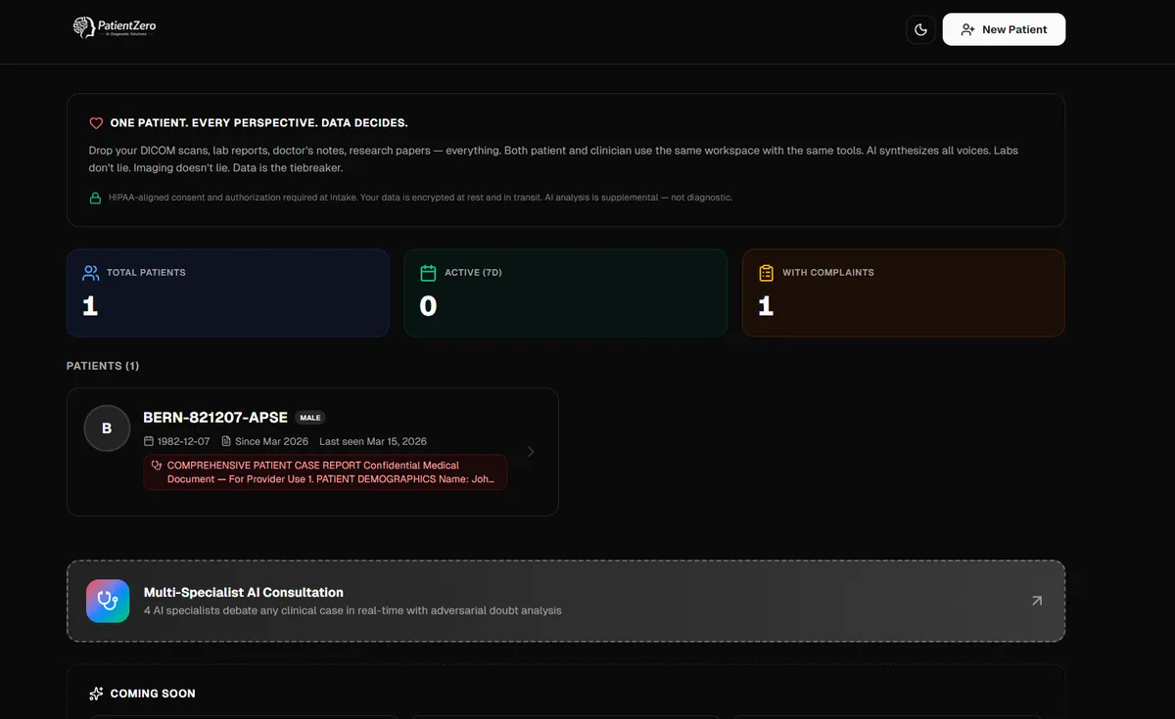1175x719 pixels.
Task: Click the green lock icon by HIPAA notice
Action: pyautogui.click(x=96, y=198)
